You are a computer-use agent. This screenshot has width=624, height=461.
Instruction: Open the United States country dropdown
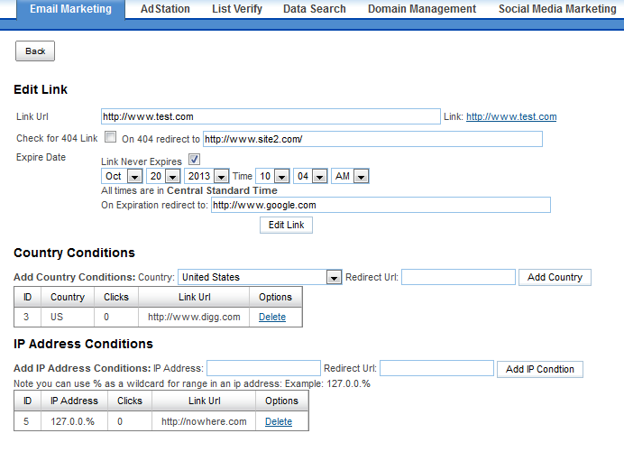coord(260,277)
